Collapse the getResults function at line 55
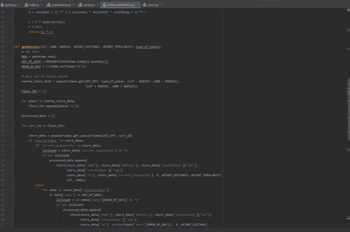Screen dimensions: 350x232 point(13,46)
